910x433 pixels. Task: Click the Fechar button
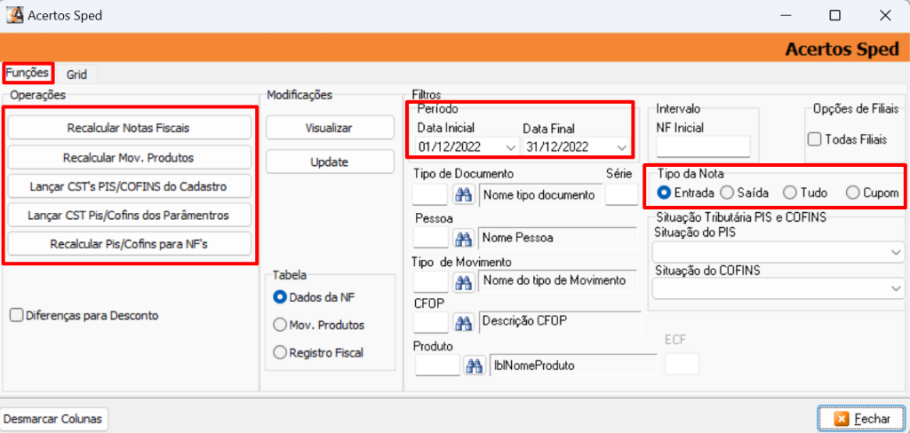862,419
